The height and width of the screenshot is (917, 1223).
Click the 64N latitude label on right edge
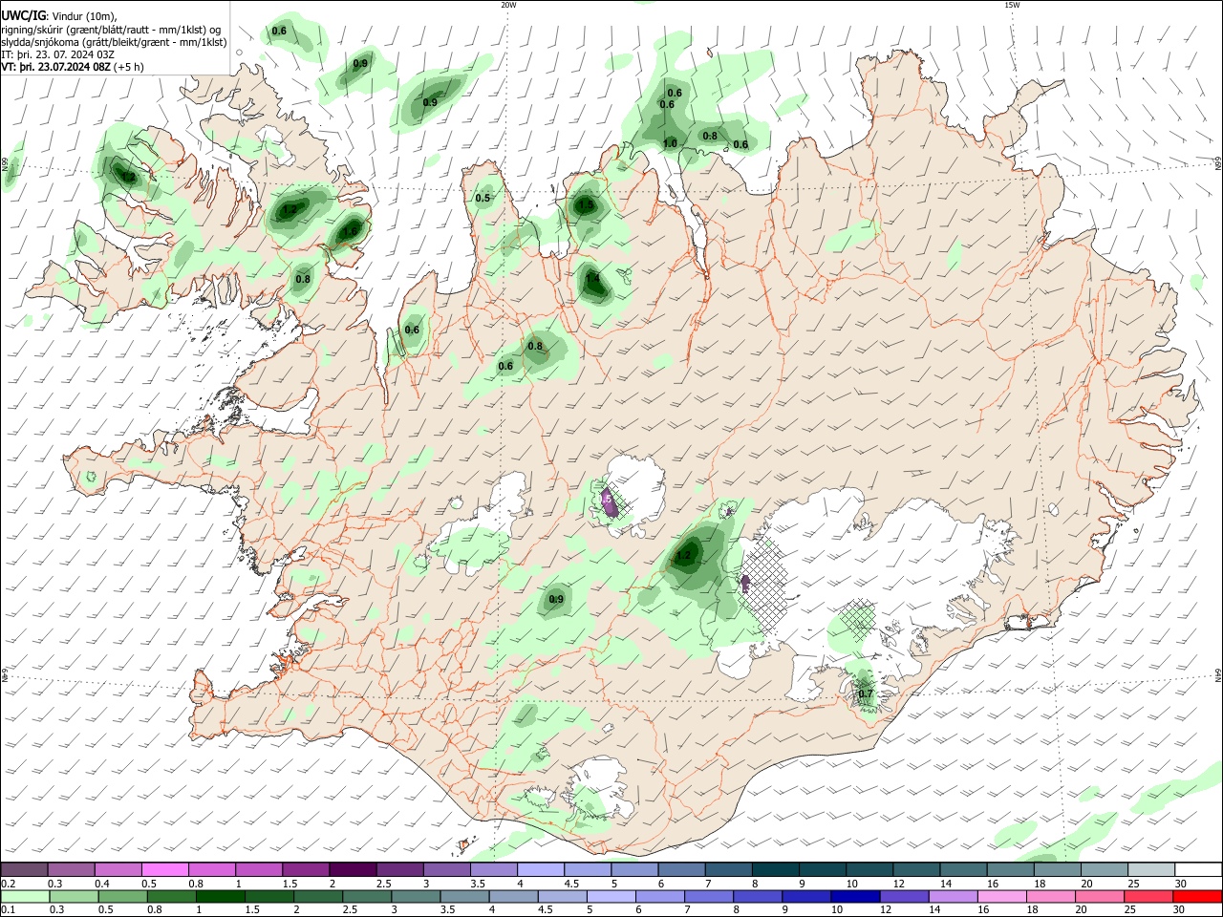[x=1218, y=675]
